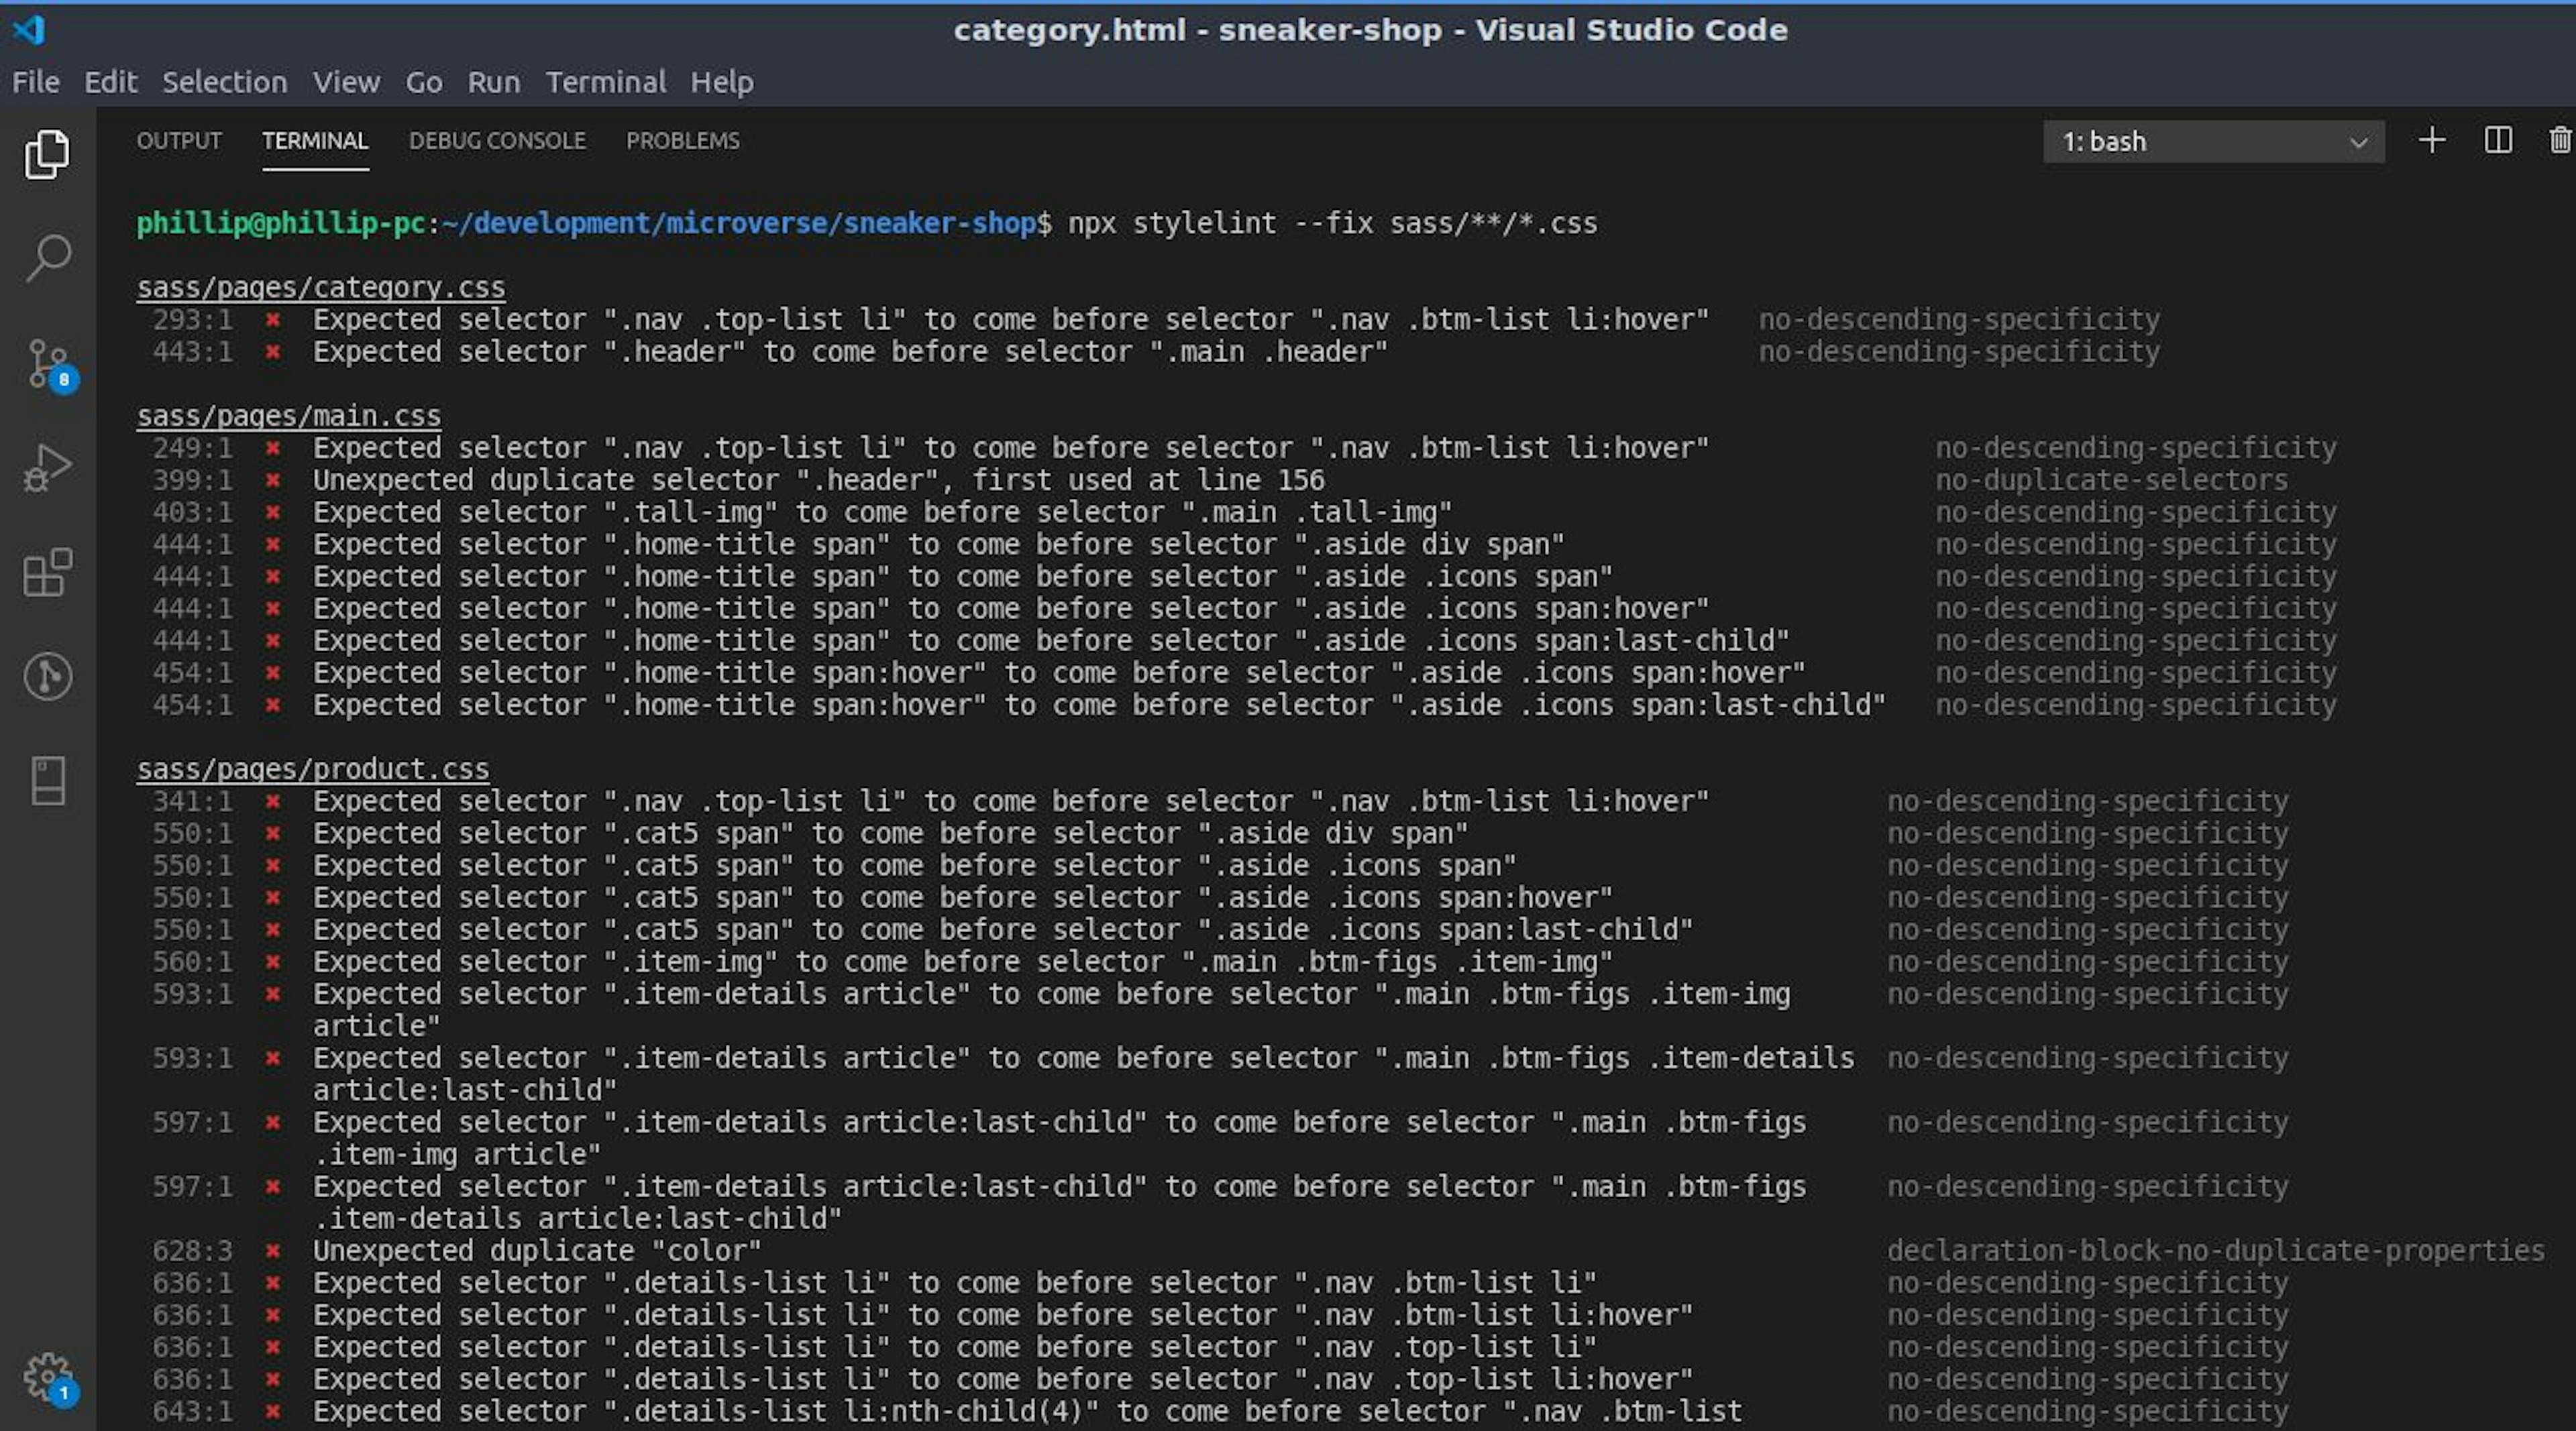
Task: Open the Run and Debug view
Action: 47,467
